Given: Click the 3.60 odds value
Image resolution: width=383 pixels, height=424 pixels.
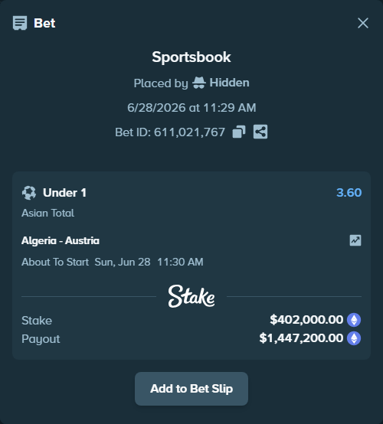Looking at the screenshot, I should (349, 193).
